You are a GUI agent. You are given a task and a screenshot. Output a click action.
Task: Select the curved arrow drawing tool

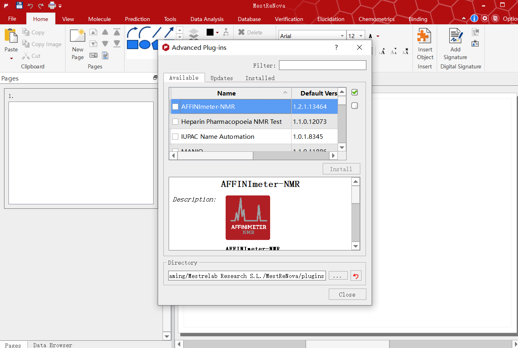pyautogui.click(x=132, y=32)
